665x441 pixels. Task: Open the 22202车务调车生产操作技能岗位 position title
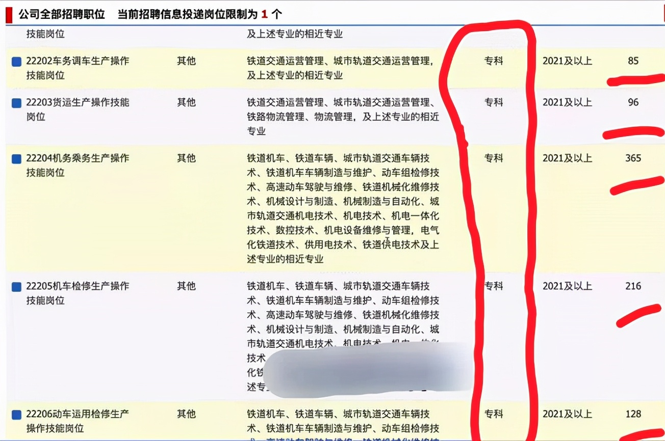pyautogui.click(x=78, y=68)
